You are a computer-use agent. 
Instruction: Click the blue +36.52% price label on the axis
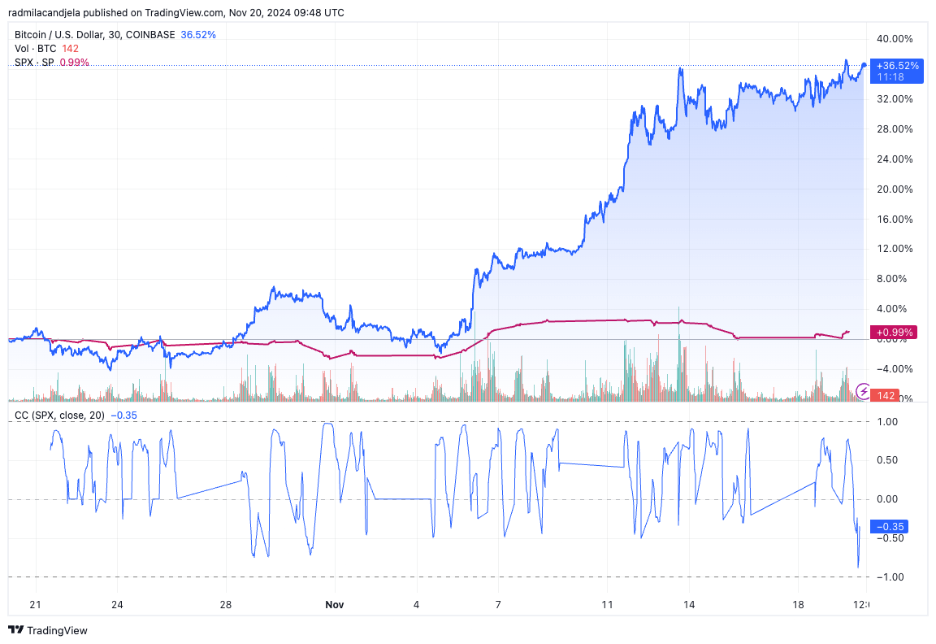point(897,71)
